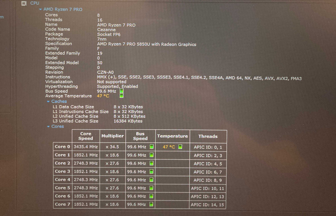This screenshot has width=336, height=216.
Task: Click the AMD Ryzen 7 PRO heading link
Action: (63, 10)
